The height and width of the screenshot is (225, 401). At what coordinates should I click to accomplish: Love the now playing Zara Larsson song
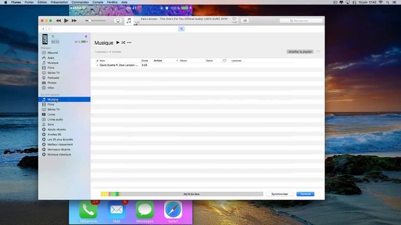[234, 19]
